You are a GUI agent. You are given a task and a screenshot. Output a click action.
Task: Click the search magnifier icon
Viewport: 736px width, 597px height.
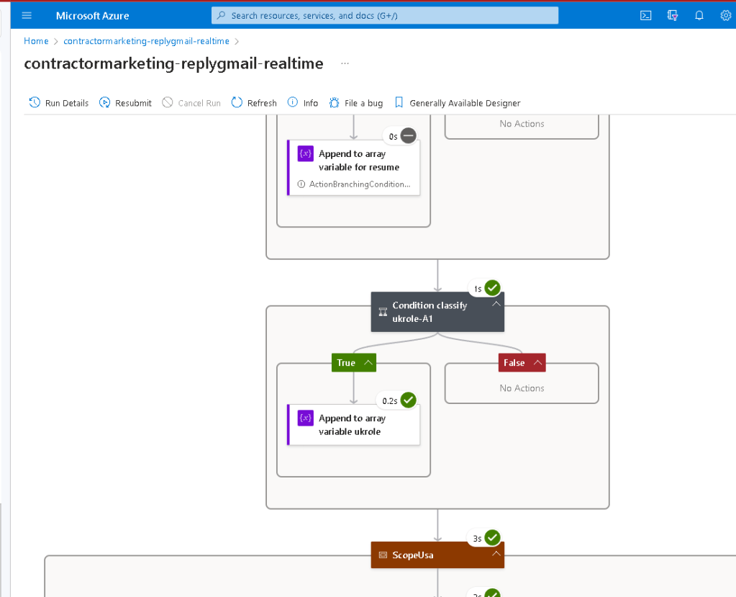[221, 16]
